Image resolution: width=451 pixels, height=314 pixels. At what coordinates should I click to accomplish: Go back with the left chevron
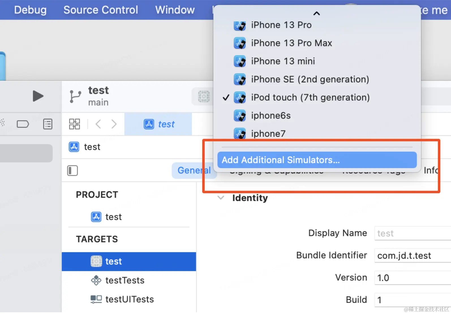pyautogui.click(x=98, y=124)
